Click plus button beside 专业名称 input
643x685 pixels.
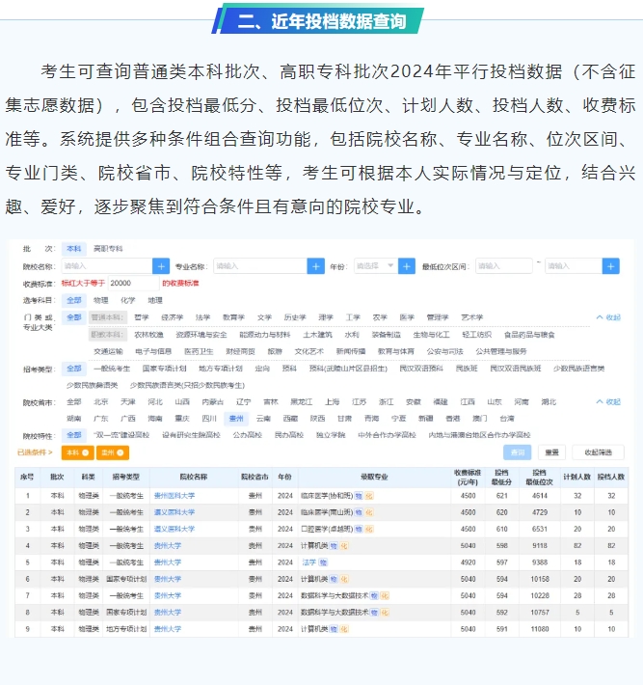315,266
